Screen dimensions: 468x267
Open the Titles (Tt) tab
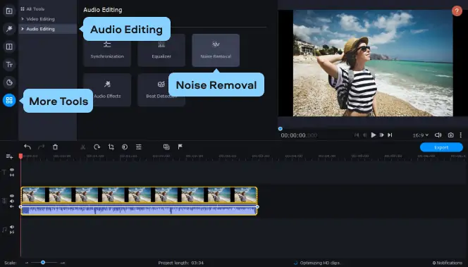(x=9, y=64)
